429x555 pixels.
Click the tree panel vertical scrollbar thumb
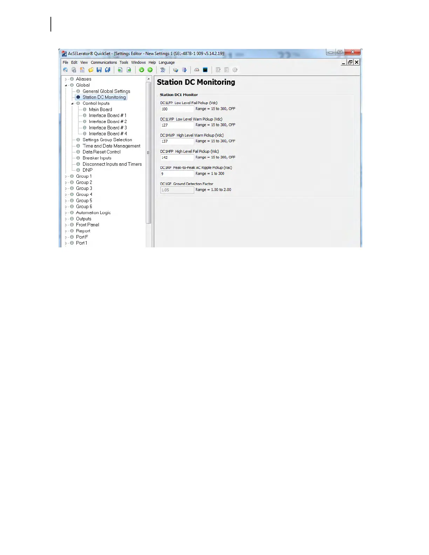(149, 153)
